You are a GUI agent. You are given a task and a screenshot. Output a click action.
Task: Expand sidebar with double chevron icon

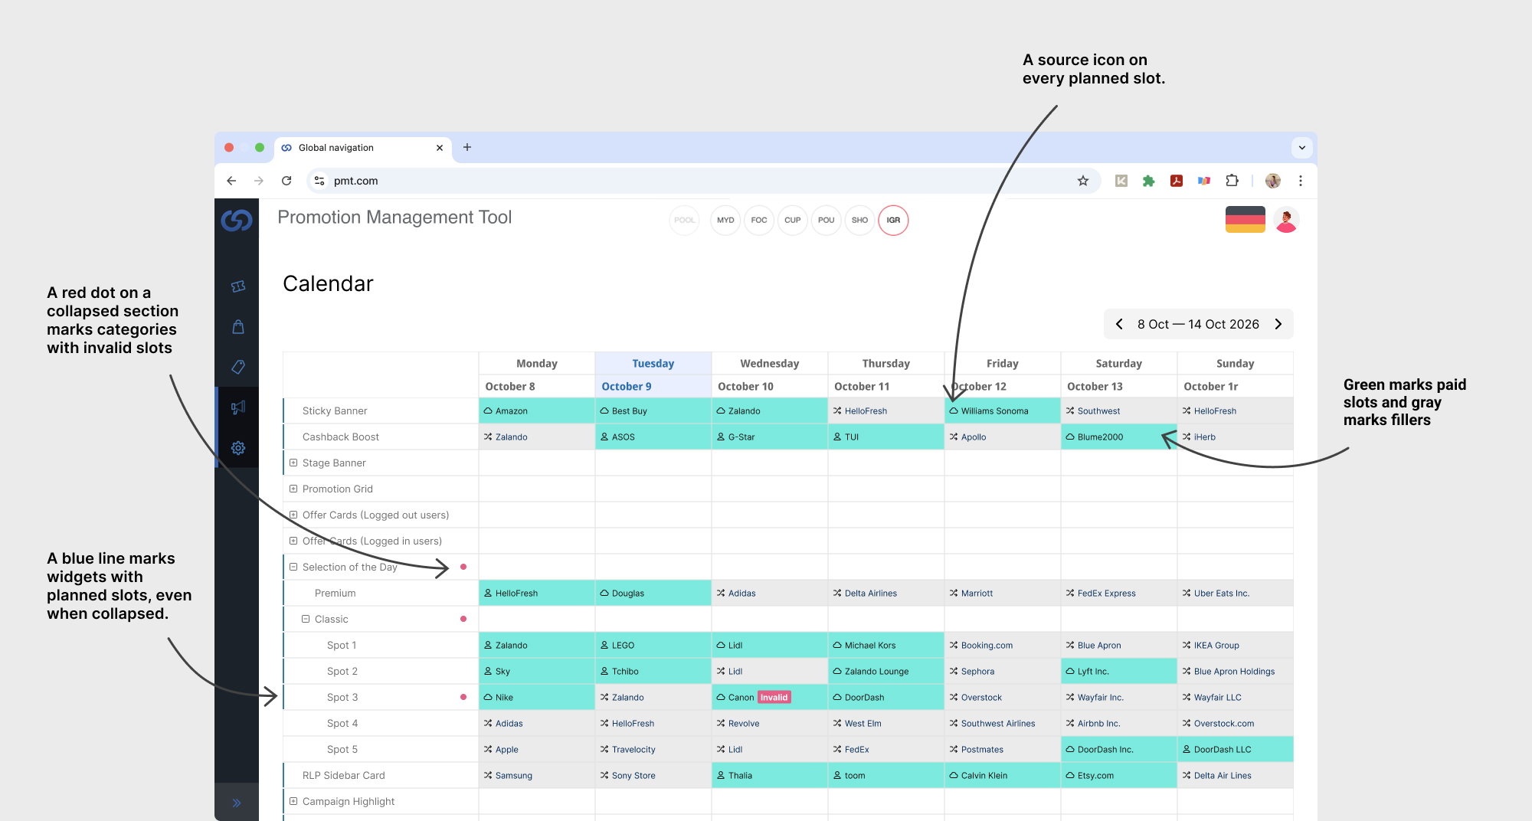tap(237, 803)
